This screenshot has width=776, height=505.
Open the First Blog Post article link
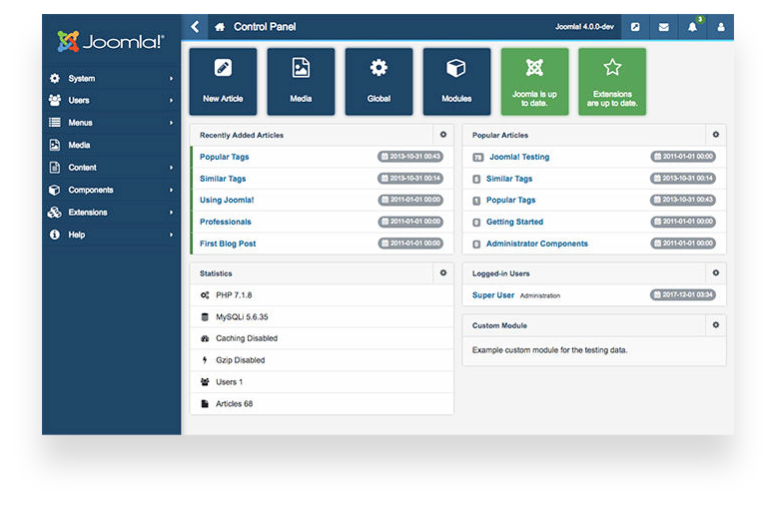pyautogui.click(x=228, y=244)
